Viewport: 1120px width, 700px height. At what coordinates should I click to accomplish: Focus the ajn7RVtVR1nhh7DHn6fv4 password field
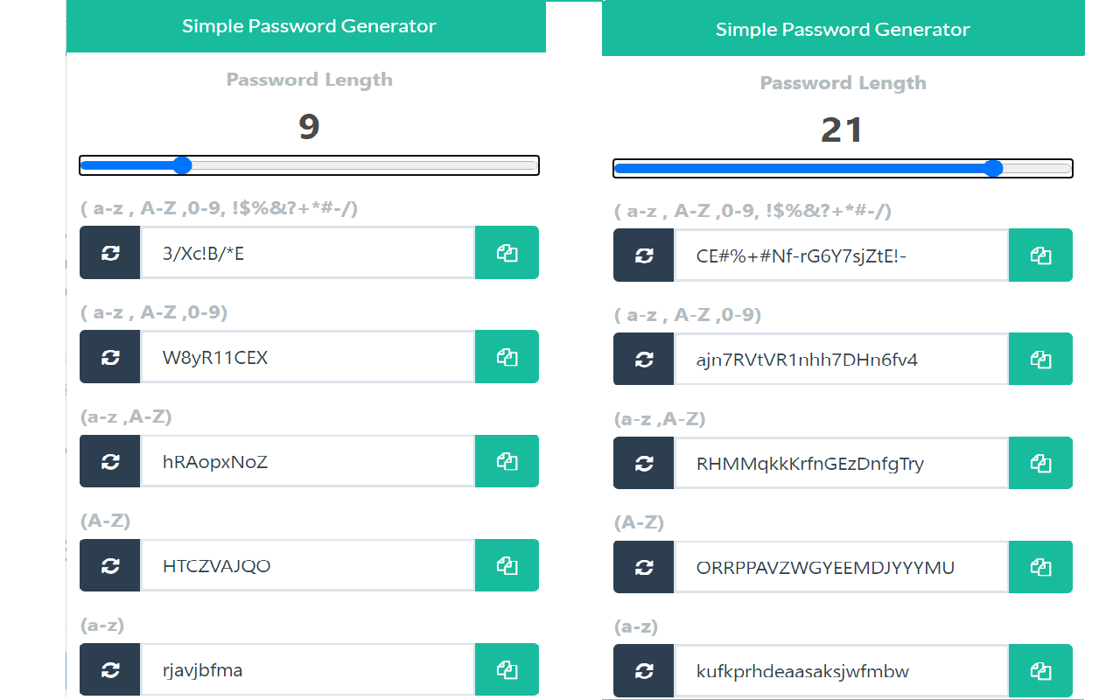(841, 359)
